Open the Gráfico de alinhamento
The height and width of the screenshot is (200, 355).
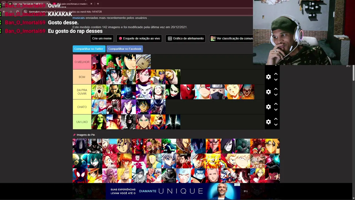coord(186,38)
